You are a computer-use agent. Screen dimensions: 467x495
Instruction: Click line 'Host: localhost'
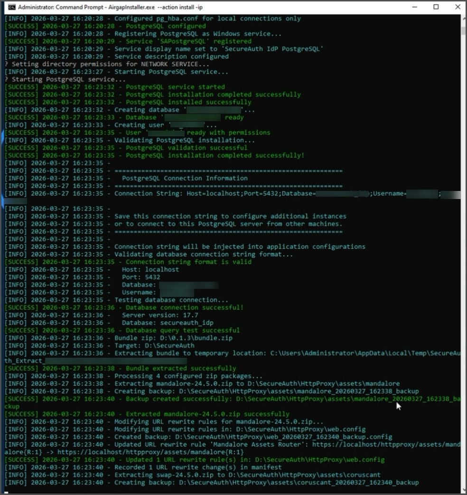pyautogui.click(x=92, y=270)
